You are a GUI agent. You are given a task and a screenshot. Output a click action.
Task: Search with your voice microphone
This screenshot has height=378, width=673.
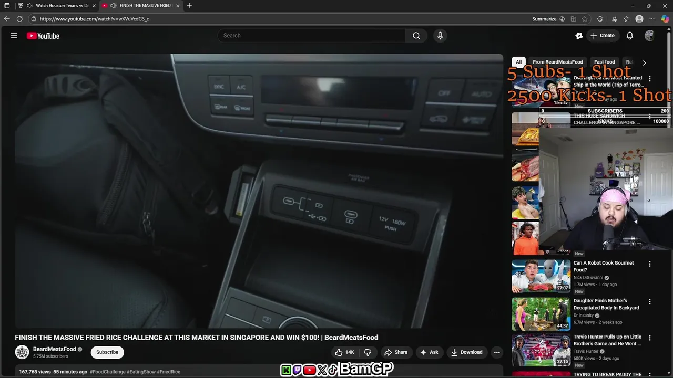[440, 36]
